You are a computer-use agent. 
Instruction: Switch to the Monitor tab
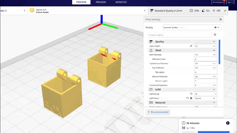pos(121,2)
